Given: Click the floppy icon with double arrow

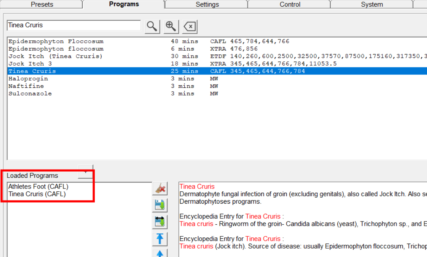Looking at the screenshot, I should [x=160, y=222].
